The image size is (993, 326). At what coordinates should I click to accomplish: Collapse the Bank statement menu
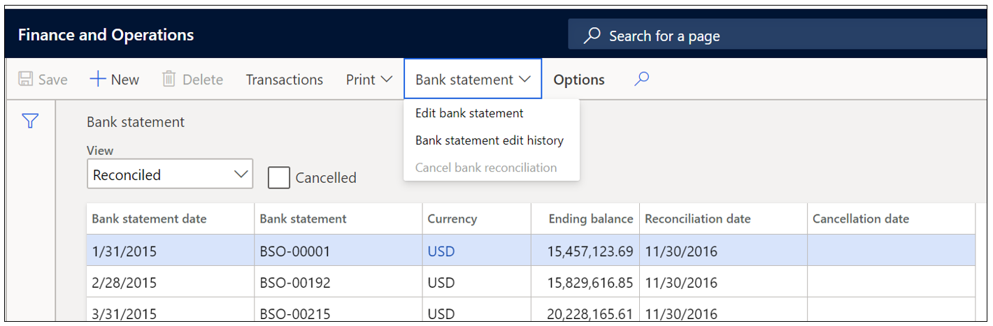[x=473, y=79]
